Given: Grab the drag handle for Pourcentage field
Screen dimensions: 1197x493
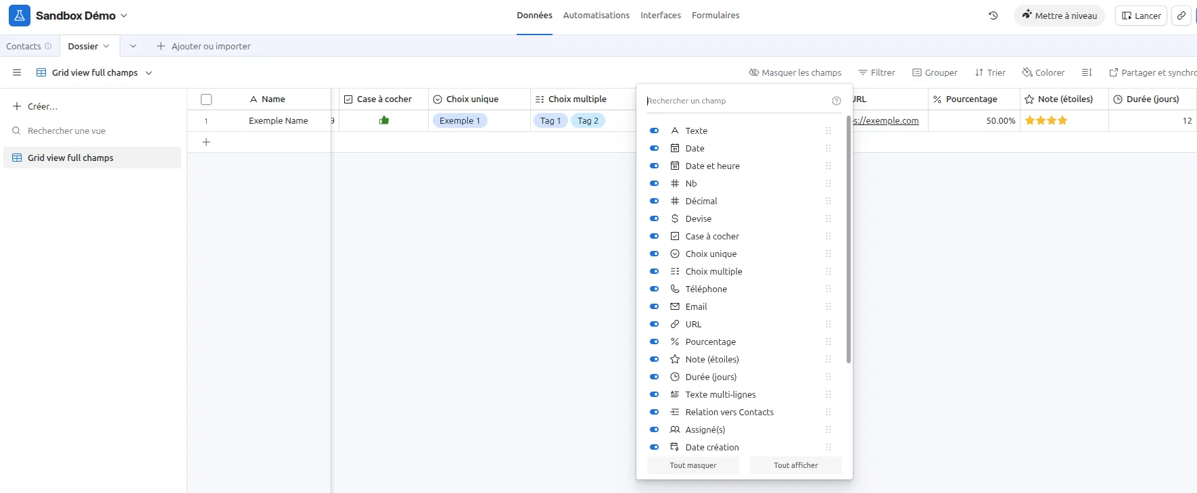Looking at the screenshot, I should pyautogui.click(x=828, y=342).
